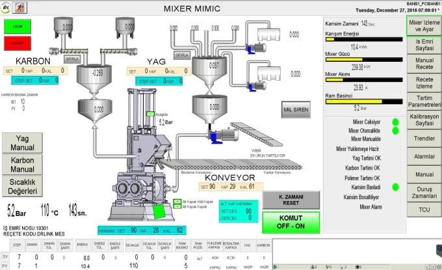Click the REÇETE KODU:DRLINK MES text
442x270 pixels.
tap(34, 234)
